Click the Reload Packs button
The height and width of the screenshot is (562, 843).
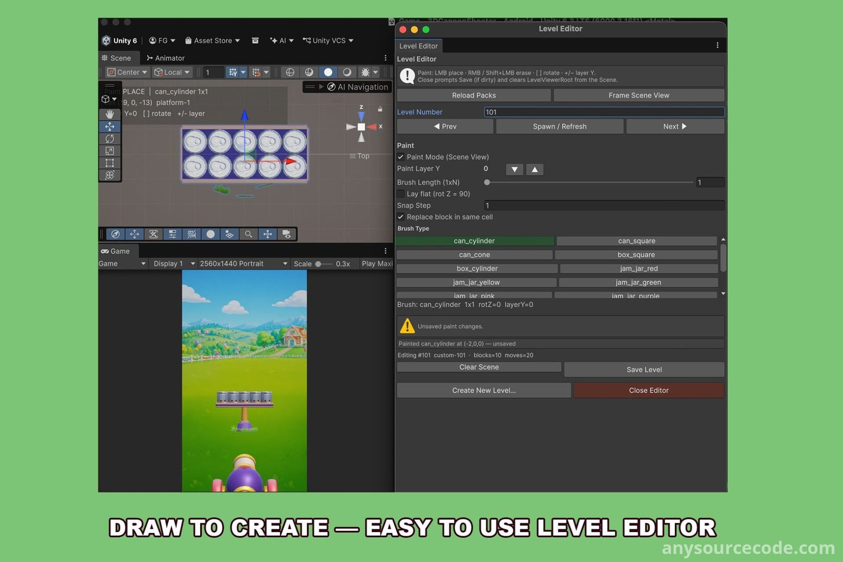pyautogui.click(x=474, y=95)
